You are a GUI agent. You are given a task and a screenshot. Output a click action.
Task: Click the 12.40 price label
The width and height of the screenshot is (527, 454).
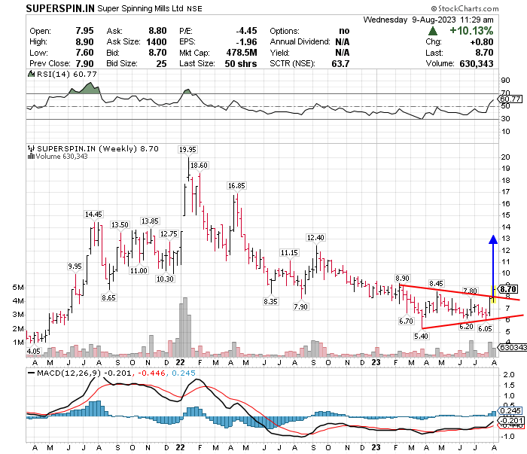pos(315,238)
